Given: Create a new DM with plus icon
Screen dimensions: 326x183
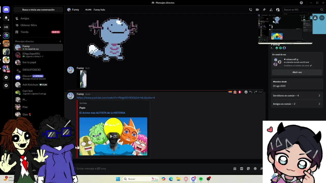Looking at the screenshot, I should point(60,41).
